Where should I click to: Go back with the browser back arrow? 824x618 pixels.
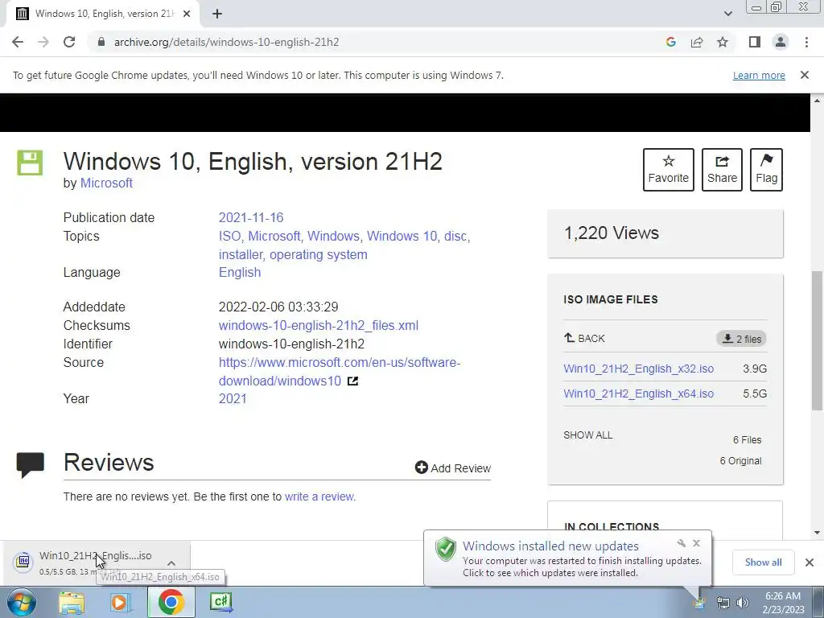click(18, 42)
